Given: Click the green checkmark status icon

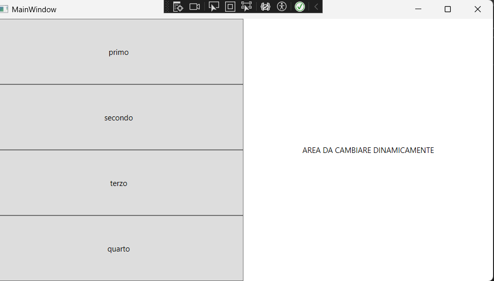Looking at the screenshot, I should click(x=300, y=7).
